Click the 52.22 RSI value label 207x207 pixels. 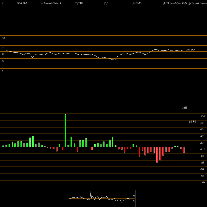[190, 50]
